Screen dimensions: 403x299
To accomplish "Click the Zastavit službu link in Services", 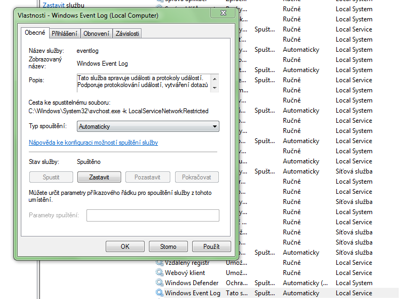I will click(64, 5).
